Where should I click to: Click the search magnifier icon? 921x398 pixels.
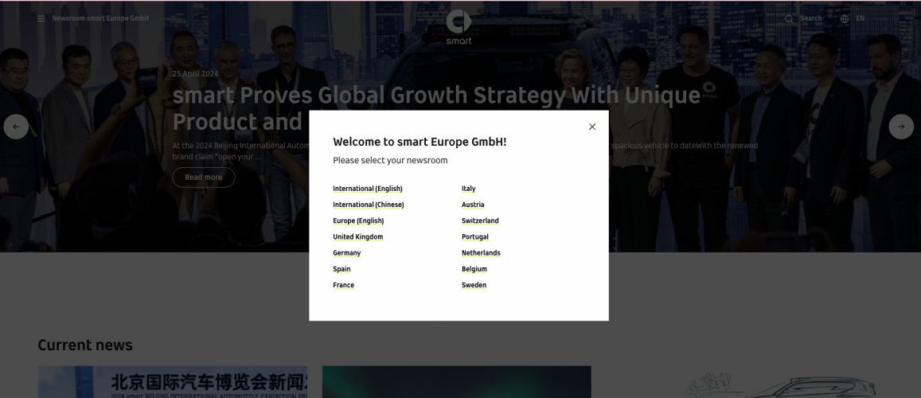point(790,19)
